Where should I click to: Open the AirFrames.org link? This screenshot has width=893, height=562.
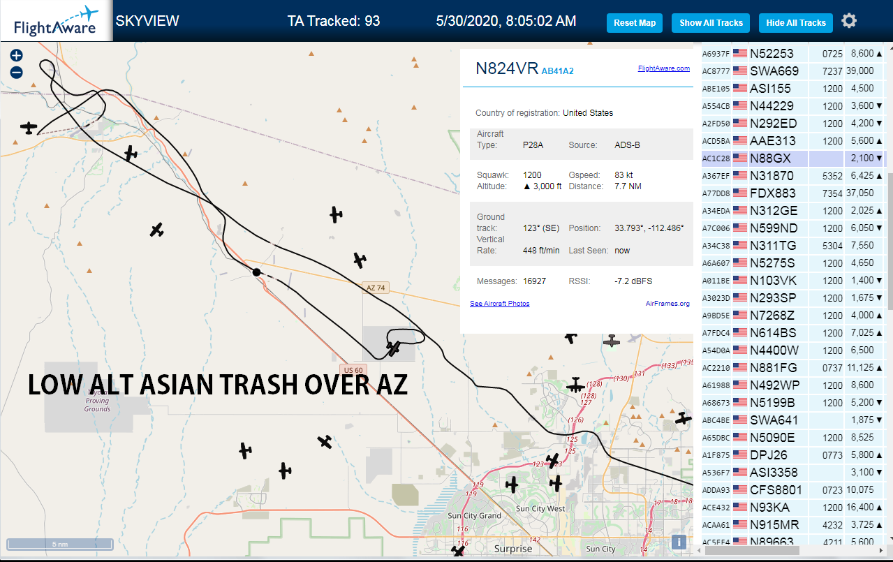click(x=667, y=304)
